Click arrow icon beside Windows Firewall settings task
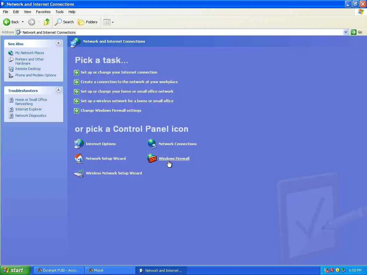 click(x=76, y=111)
